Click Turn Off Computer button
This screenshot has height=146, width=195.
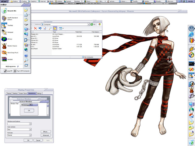[22, 71]
